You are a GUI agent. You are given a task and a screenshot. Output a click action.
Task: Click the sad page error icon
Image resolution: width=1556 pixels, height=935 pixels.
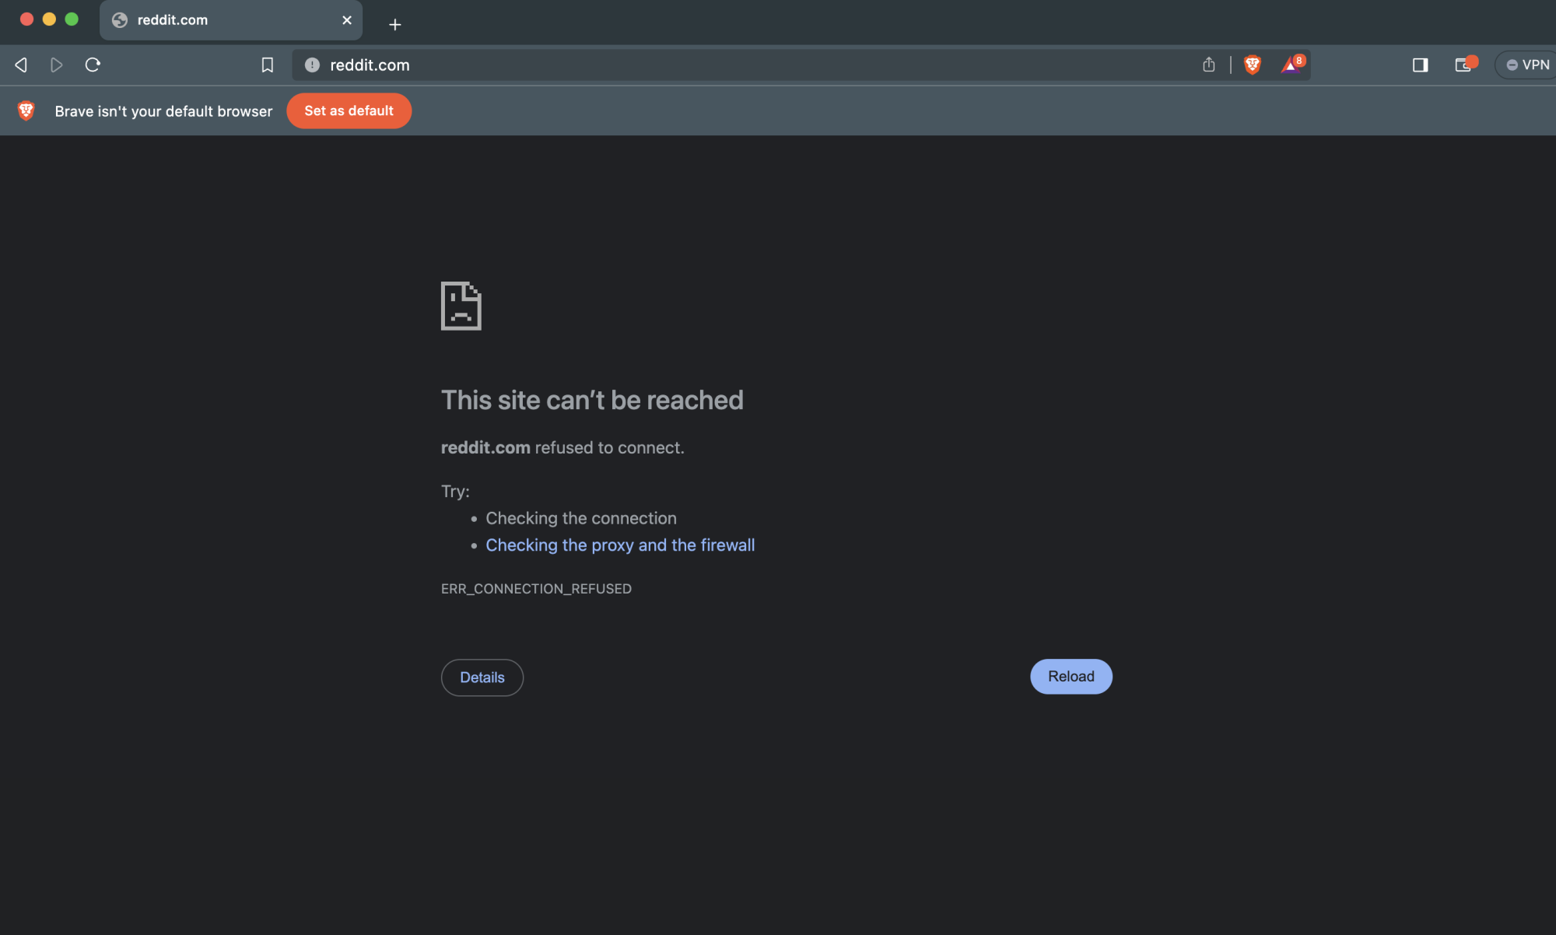click(x=461, y=306)
